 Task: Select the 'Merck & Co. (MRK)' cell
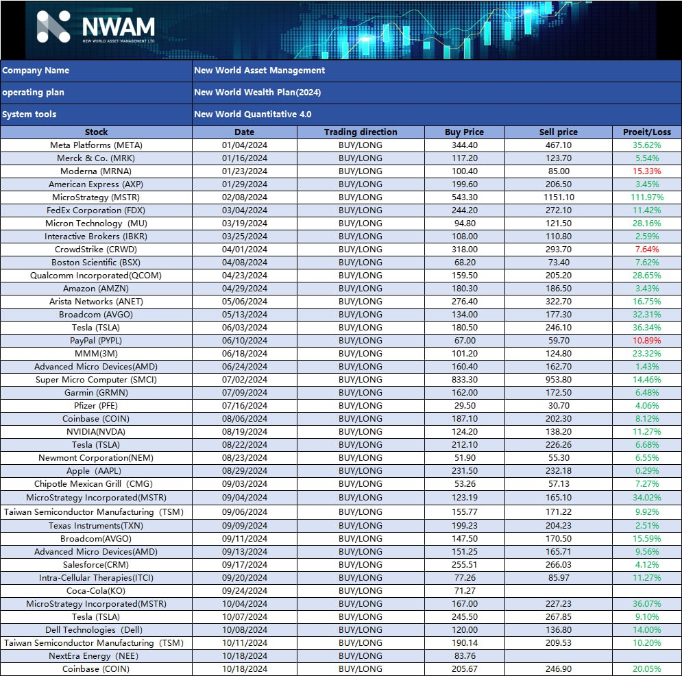[x=96, y=158]
